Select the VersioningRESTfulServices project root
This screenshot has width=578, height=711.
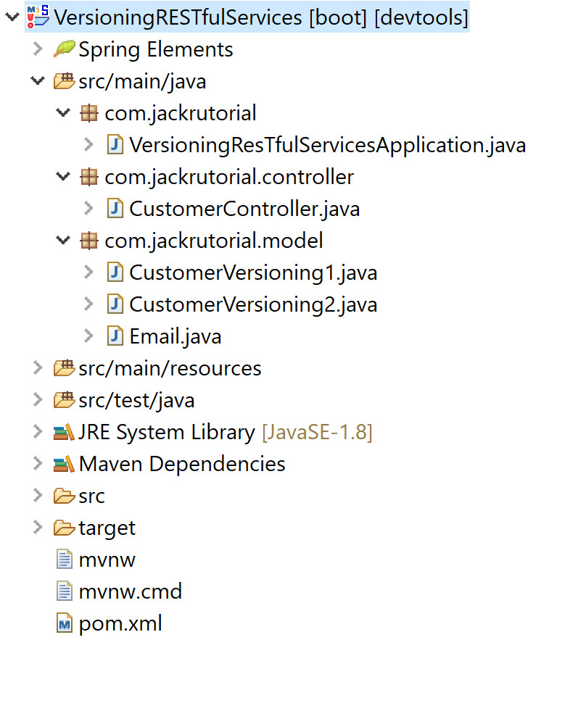coord(247,16)
